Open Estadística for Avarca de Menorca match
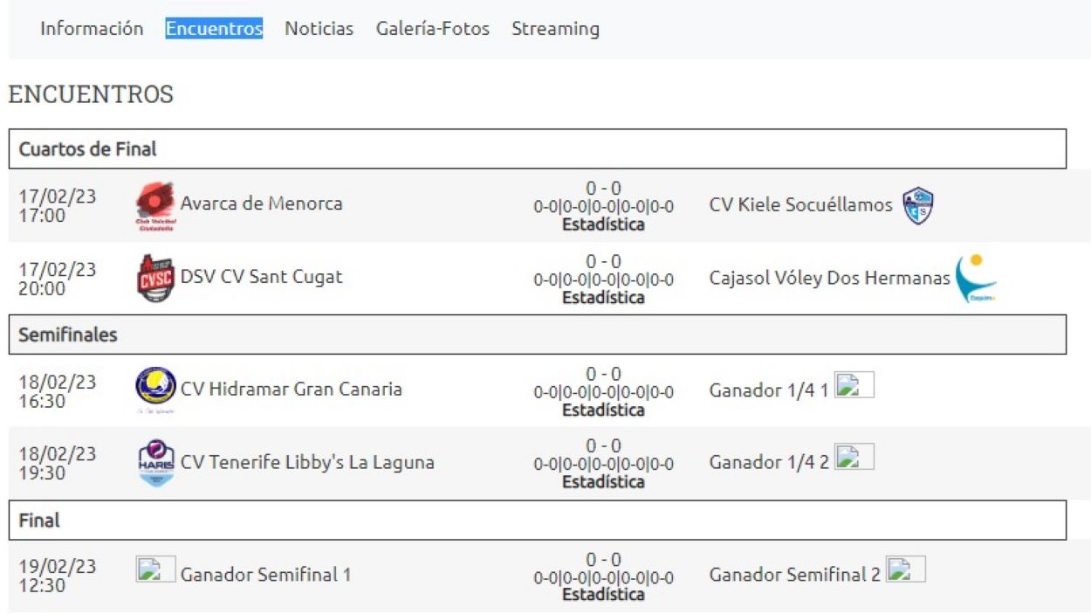 pyautogui.click(x=603, y=224)
